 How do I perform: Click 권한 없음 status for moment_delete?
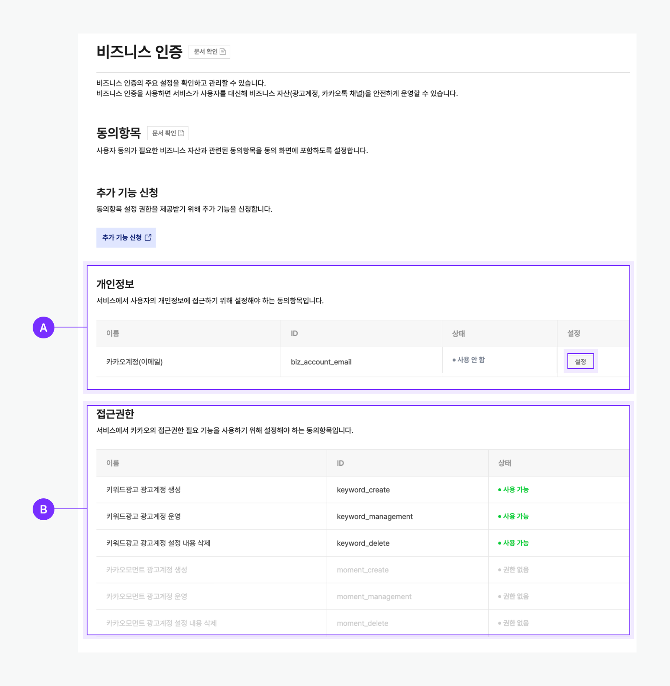click(513, 623)
